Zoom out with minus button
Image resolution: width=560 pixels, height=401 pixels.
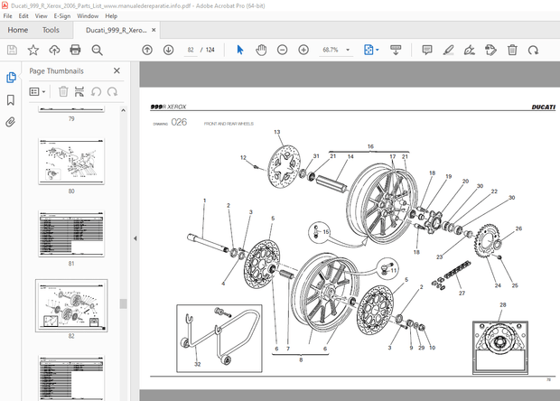(x=282, y=50)
